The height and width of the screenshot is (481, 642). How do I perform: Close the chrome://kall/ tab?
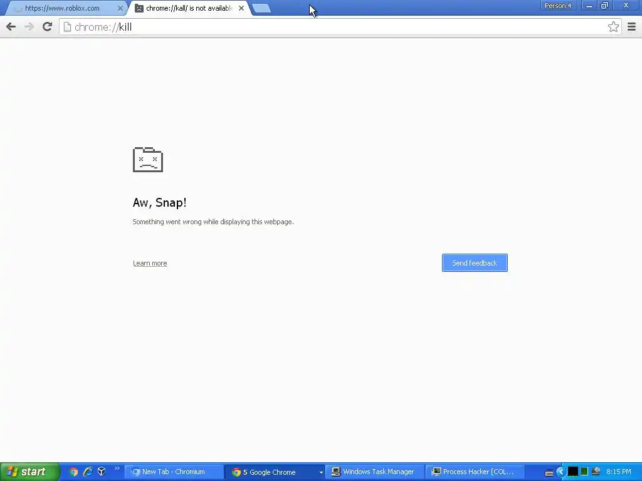(241, 8)
